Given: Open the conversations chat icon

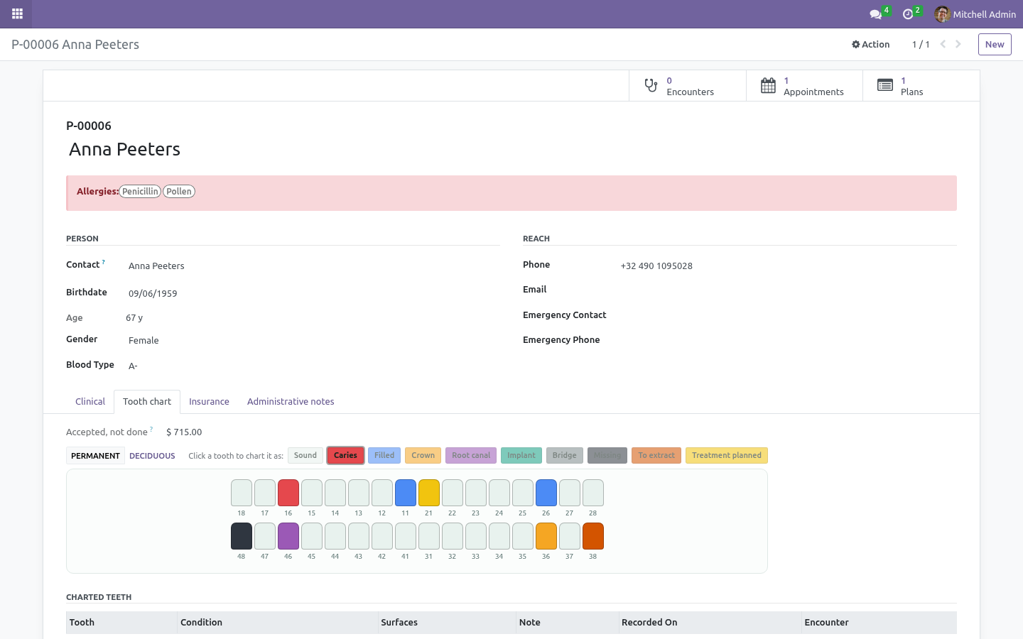Looking at the screenshot, I should tap(875, 14).
